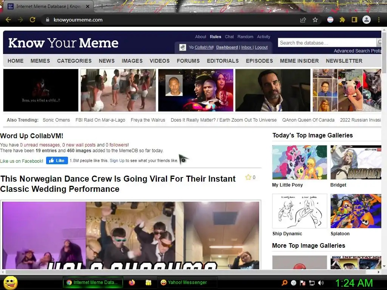Open the NEWSLETTER navigation item
This screenshot has height=290, width=387.
[344, 61]
